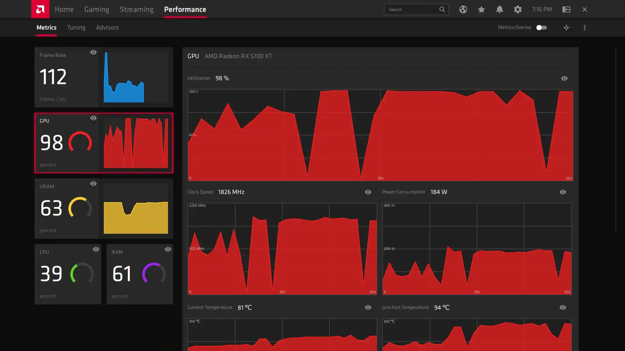The image size is (625, 351).
Task: Switch to the Tuning tab
Action: pyautogui.click(x=76, y=28)
